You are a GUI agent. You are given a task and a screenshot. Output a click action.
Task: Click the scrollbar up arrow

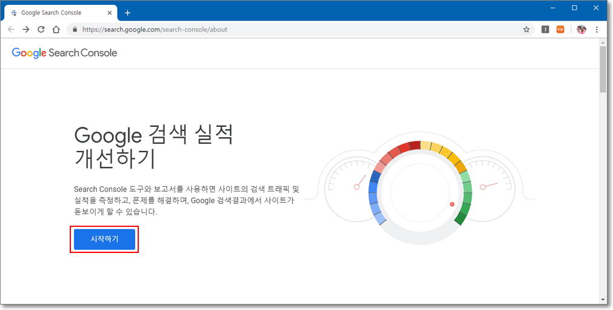(603, 42)
